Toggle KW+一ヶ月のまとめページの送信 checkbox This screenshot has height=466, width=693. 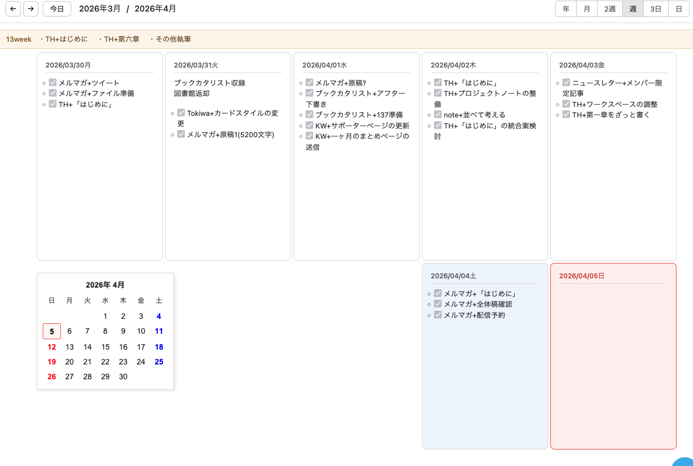(x=309, y=136)
